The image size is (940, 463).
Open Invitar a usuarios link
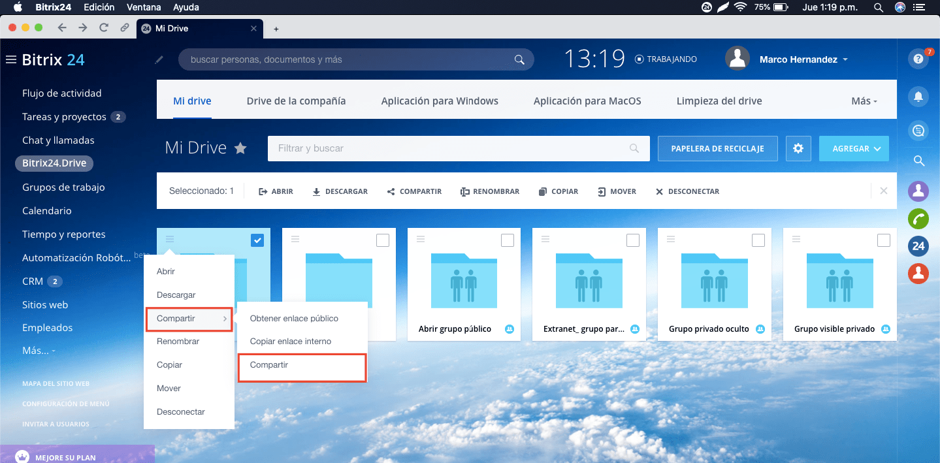coord(56,424)
